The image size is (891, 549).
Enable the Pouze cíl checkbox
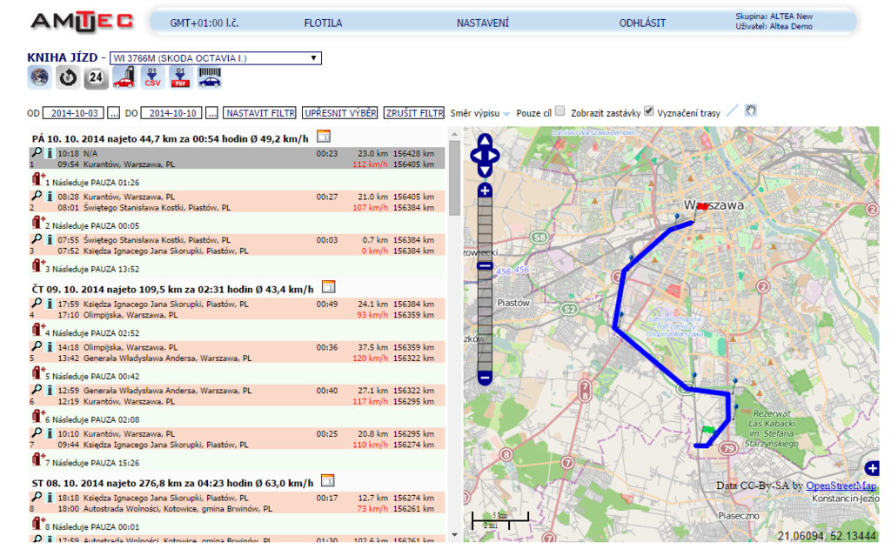560,111
